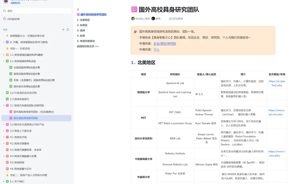Jump to outline section 1. 北美地区
This screenshot has height=184, width=289.
[x=83, y=20]
